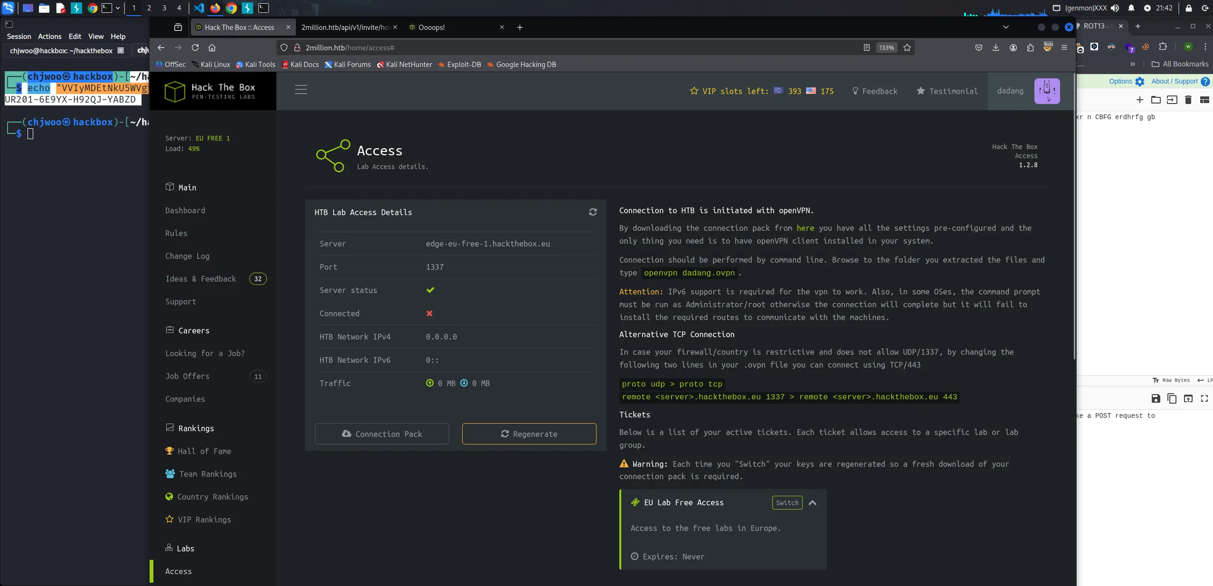Click the Firefox home icon

[212, 47]
